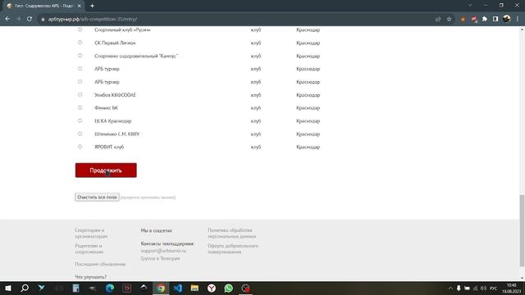
Task: Open the network icon in system tray
Action: point(475,288)
